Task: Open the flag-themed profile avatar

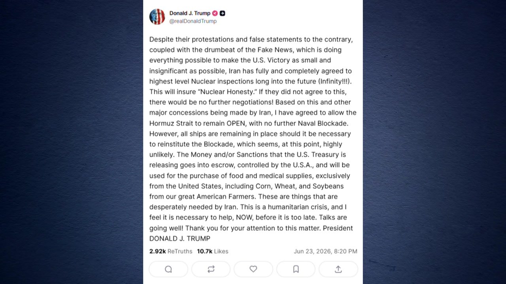Action: click(157, 17)
